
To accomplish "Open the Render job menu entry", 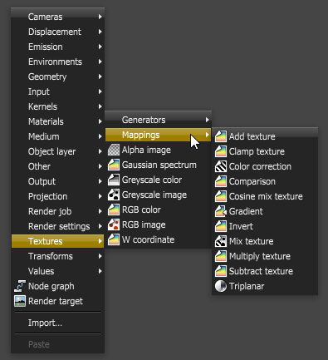I will click(x=57, y=211).
